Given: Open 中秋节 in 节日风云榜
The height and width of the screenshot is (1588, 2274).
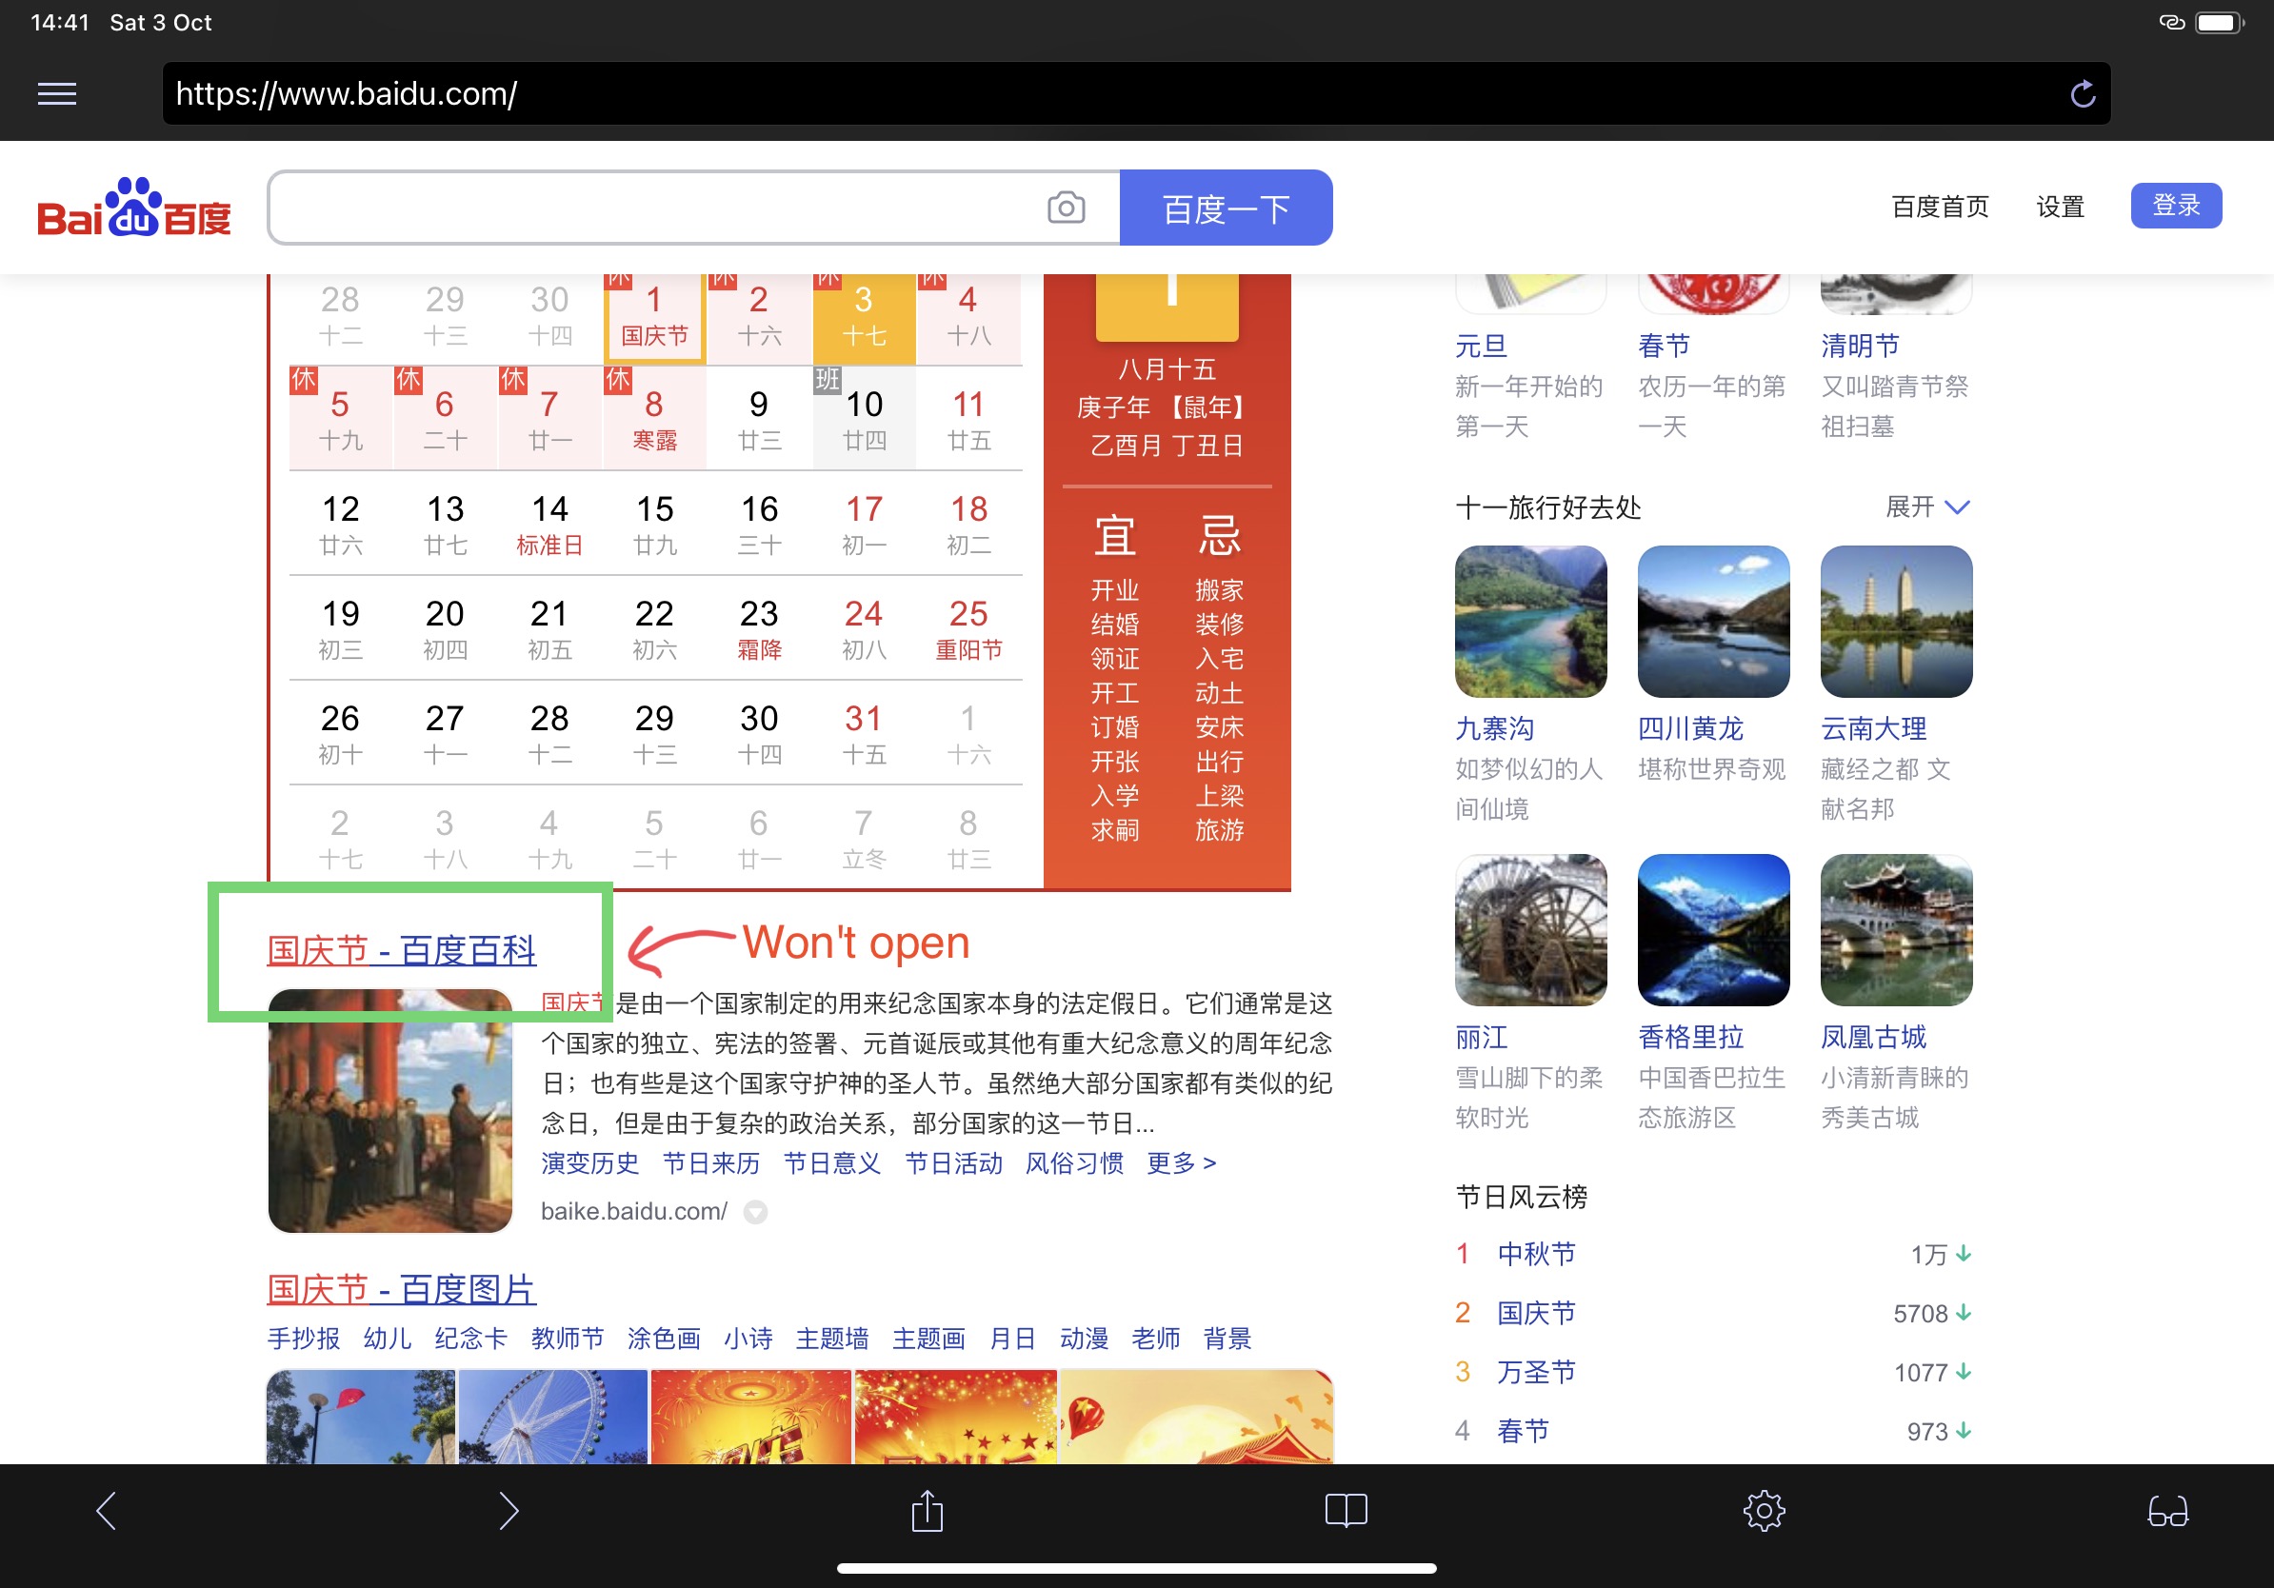Looking at the screenshot, I should coord(1536,1254).
